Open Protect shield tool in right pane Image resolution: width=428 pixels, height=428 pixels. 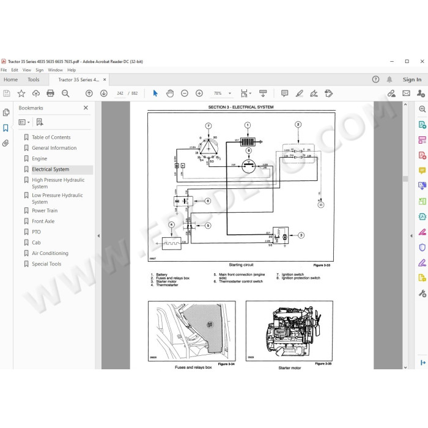click(422, 248)
